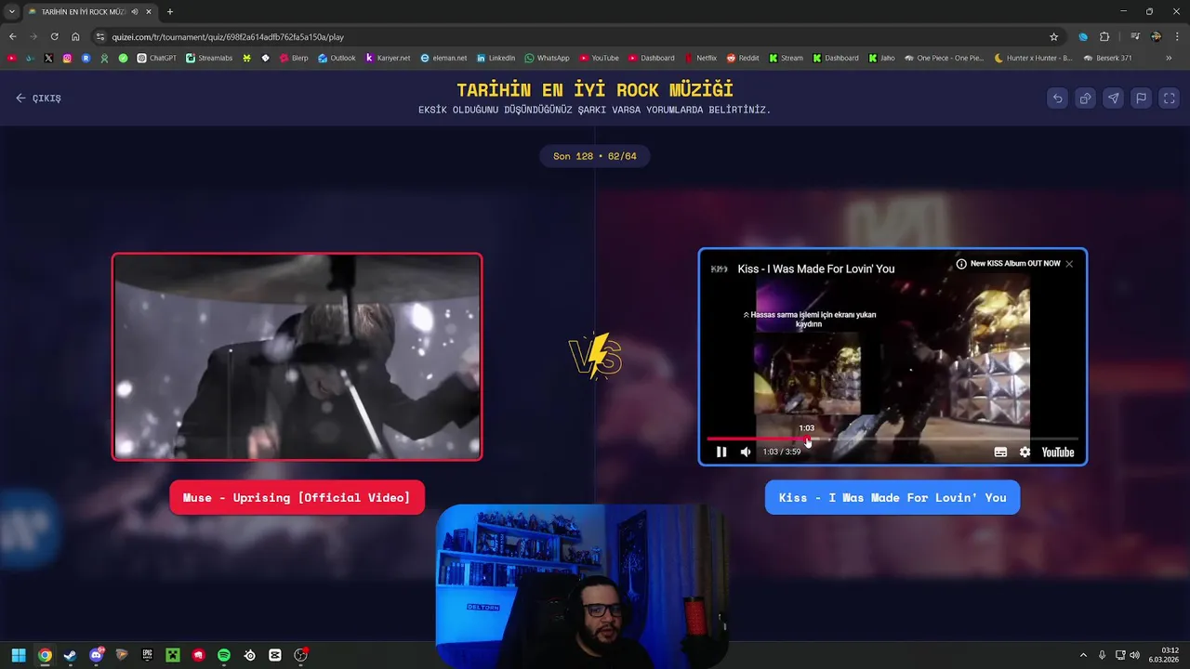Click the paper plane send icon

click(1113, 98)
